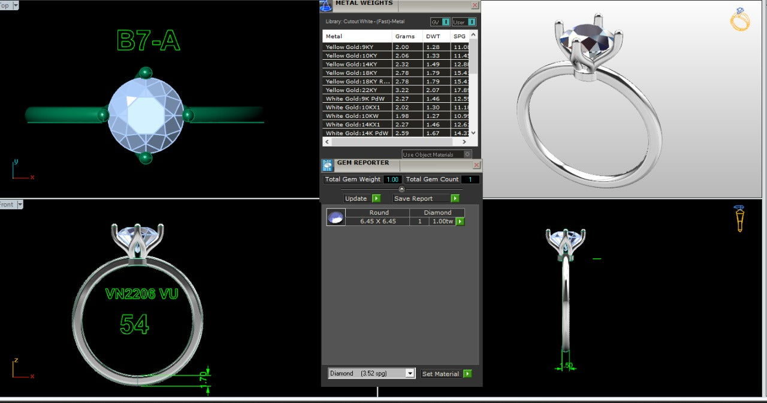767x403 pixels.
Task: Click the Metal Weights flask icon
Action: (326, 5)
